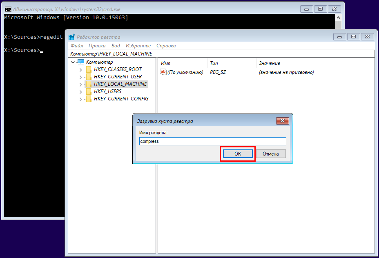The width and height of the screenshot is (379, 258).
Task: Select the (По умолчанию) value entry
Action: (x=185, y=72)
